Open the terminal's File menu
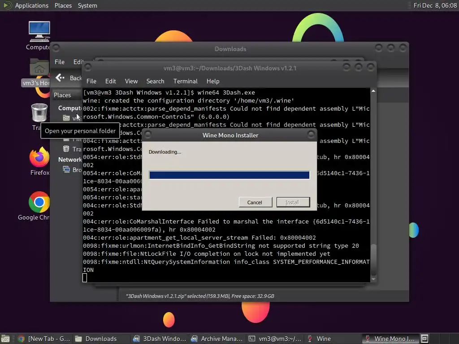The width and height of the screenshot is (459, 344). (x=91, y=81)
